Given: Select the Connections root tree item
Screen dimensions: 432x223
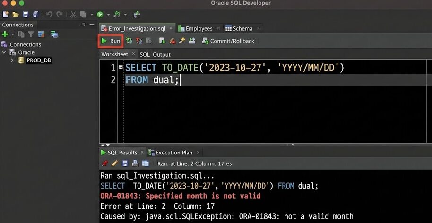Looking at the screenshot, I should click(x=26, y=44).
